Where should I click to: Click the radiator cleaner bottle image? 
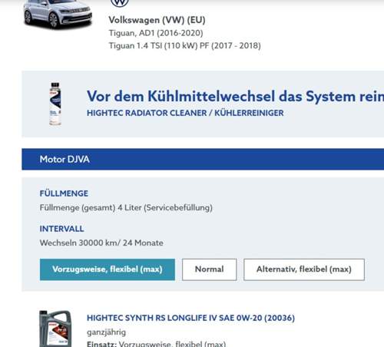point(55,104)
